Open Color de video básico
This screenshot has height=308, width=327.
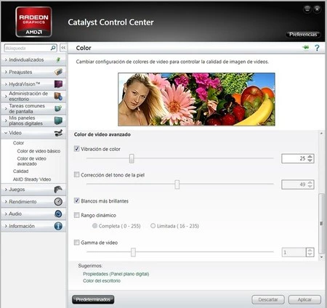(x=39, y=151)
